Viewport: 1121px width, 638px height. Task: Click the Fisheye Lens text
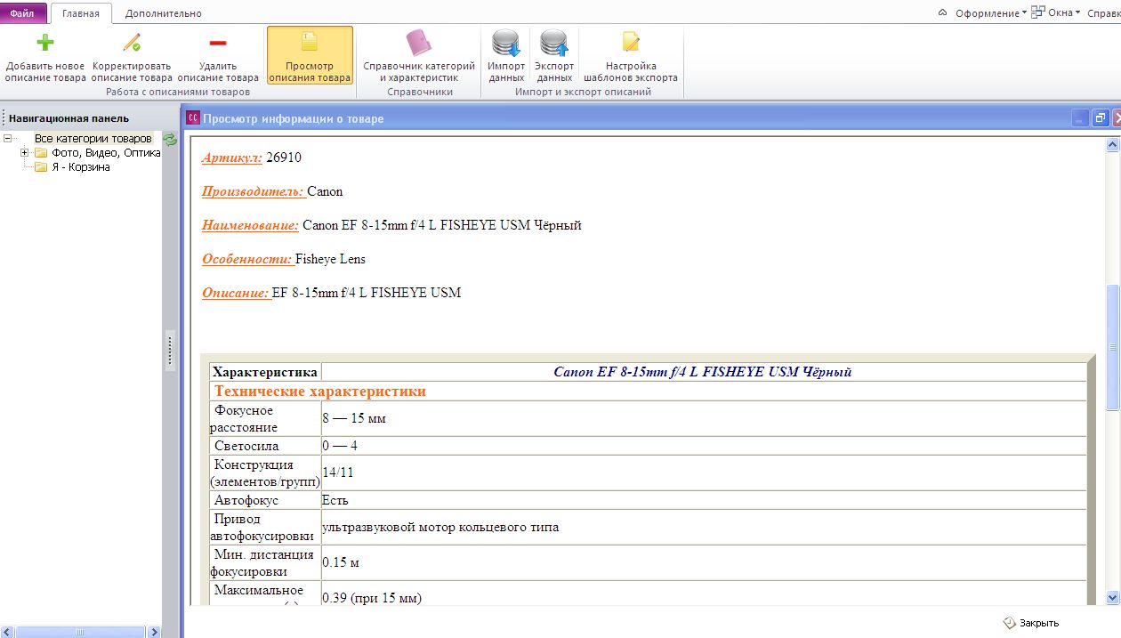point(331,259)
